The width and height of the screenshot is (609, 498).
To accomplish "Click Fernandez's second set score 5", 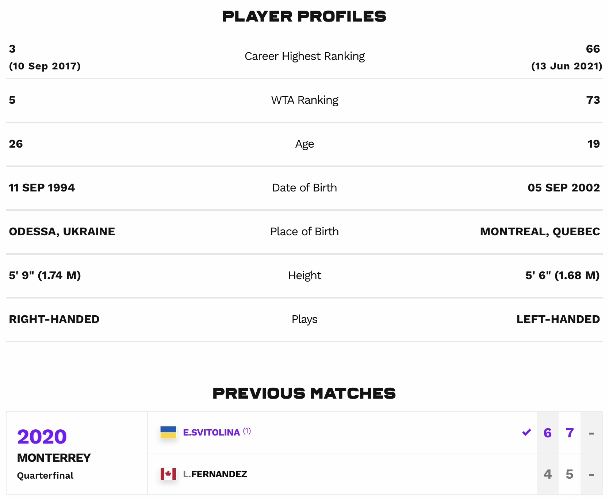I will (570, 474).
